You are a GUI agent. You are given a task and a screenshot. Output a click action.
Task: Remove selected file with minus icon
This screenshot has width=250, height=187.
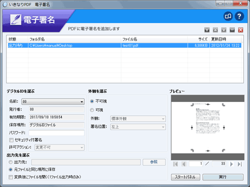coord(232,30)
